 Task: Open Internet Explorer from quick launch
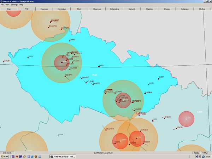(32, 157)
